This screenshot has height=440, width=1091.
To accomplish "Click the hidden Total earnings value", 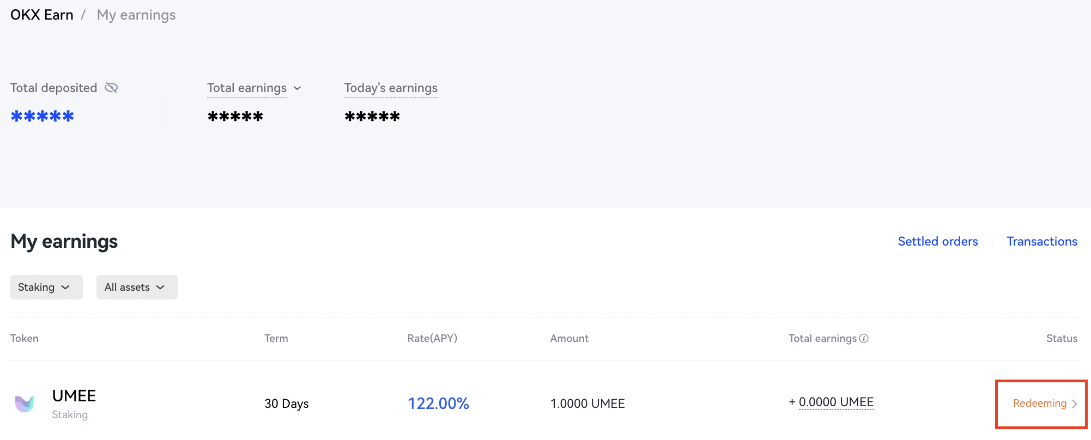I will (x=235, y=116).
